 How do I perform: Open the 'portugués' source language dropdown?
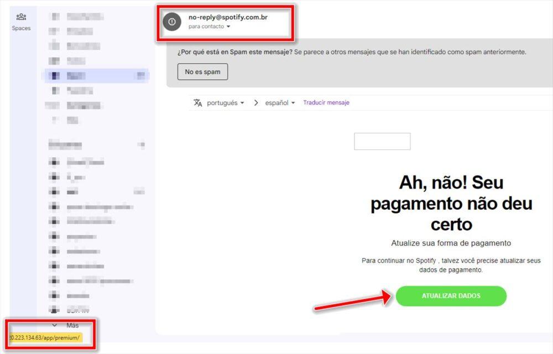pos(226,102)
